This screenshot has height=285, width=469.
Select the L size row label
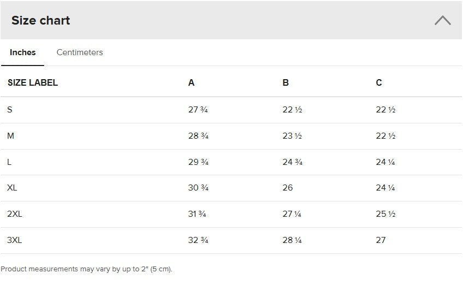pyautogui.click(x=9, y=162)
